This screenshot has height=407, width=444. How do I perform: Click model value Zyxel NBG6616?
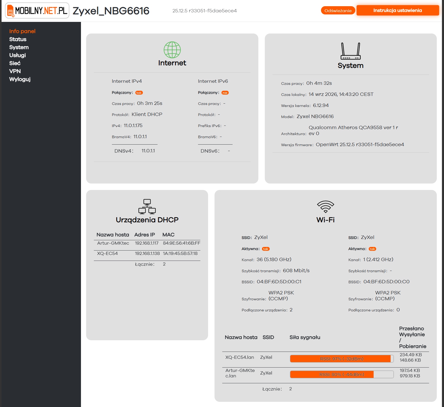click(x=315, y=117)
